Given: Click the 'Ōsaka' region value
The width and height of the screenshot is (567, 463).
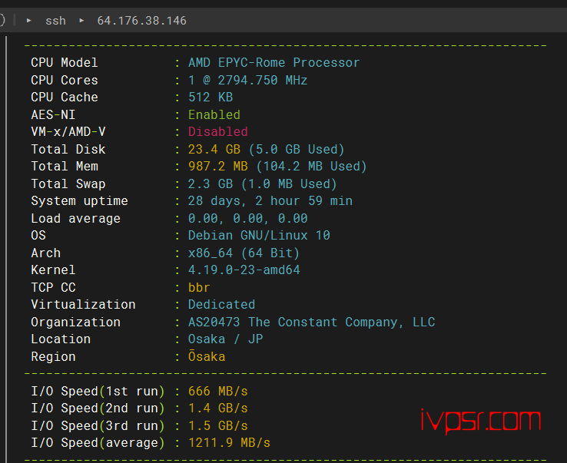Looking at the screenshot, I should coord(207,356).
